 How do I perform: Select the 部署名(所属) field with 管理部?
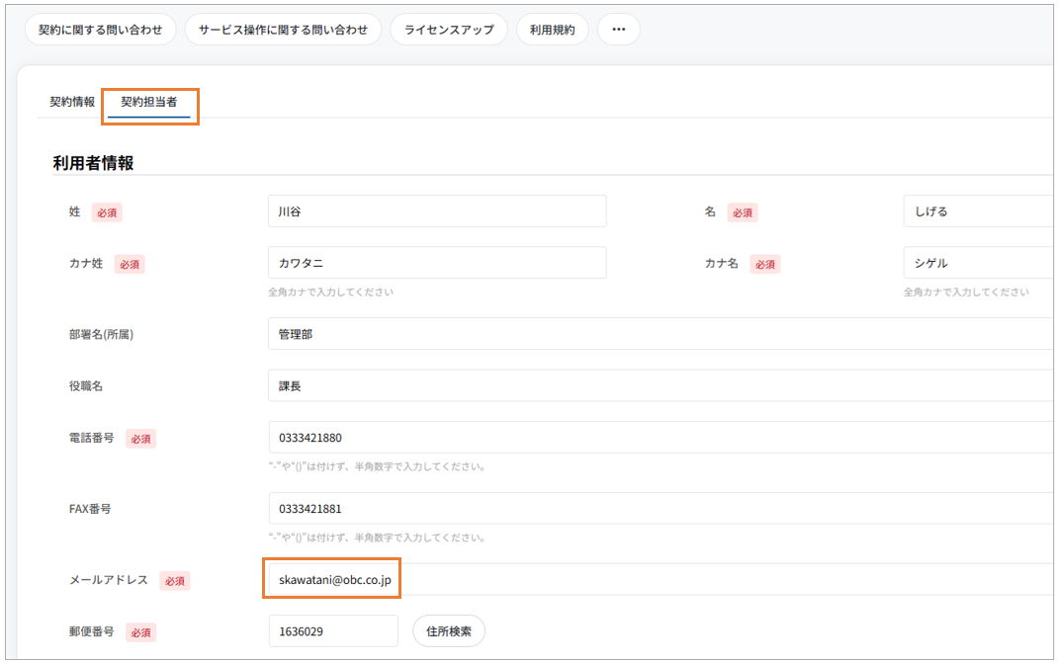pos(661,334)
